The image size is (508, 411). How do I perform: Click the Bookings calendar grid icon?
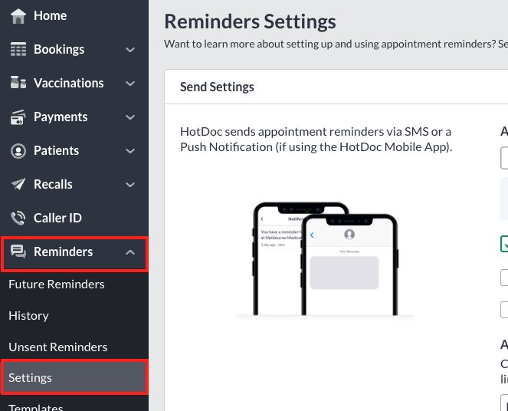coord(18,49)
